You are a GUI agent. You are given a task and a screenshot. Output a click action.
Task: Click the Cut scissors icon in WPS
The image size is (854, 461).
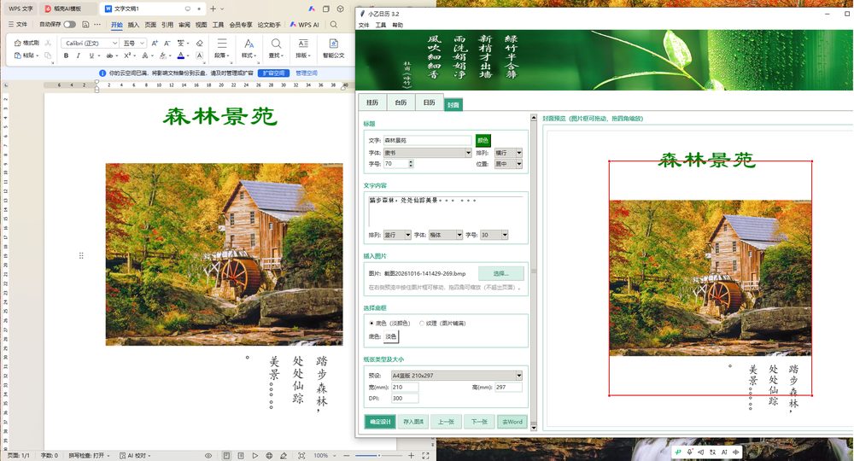pyautogui.click(x=49, y=43)
